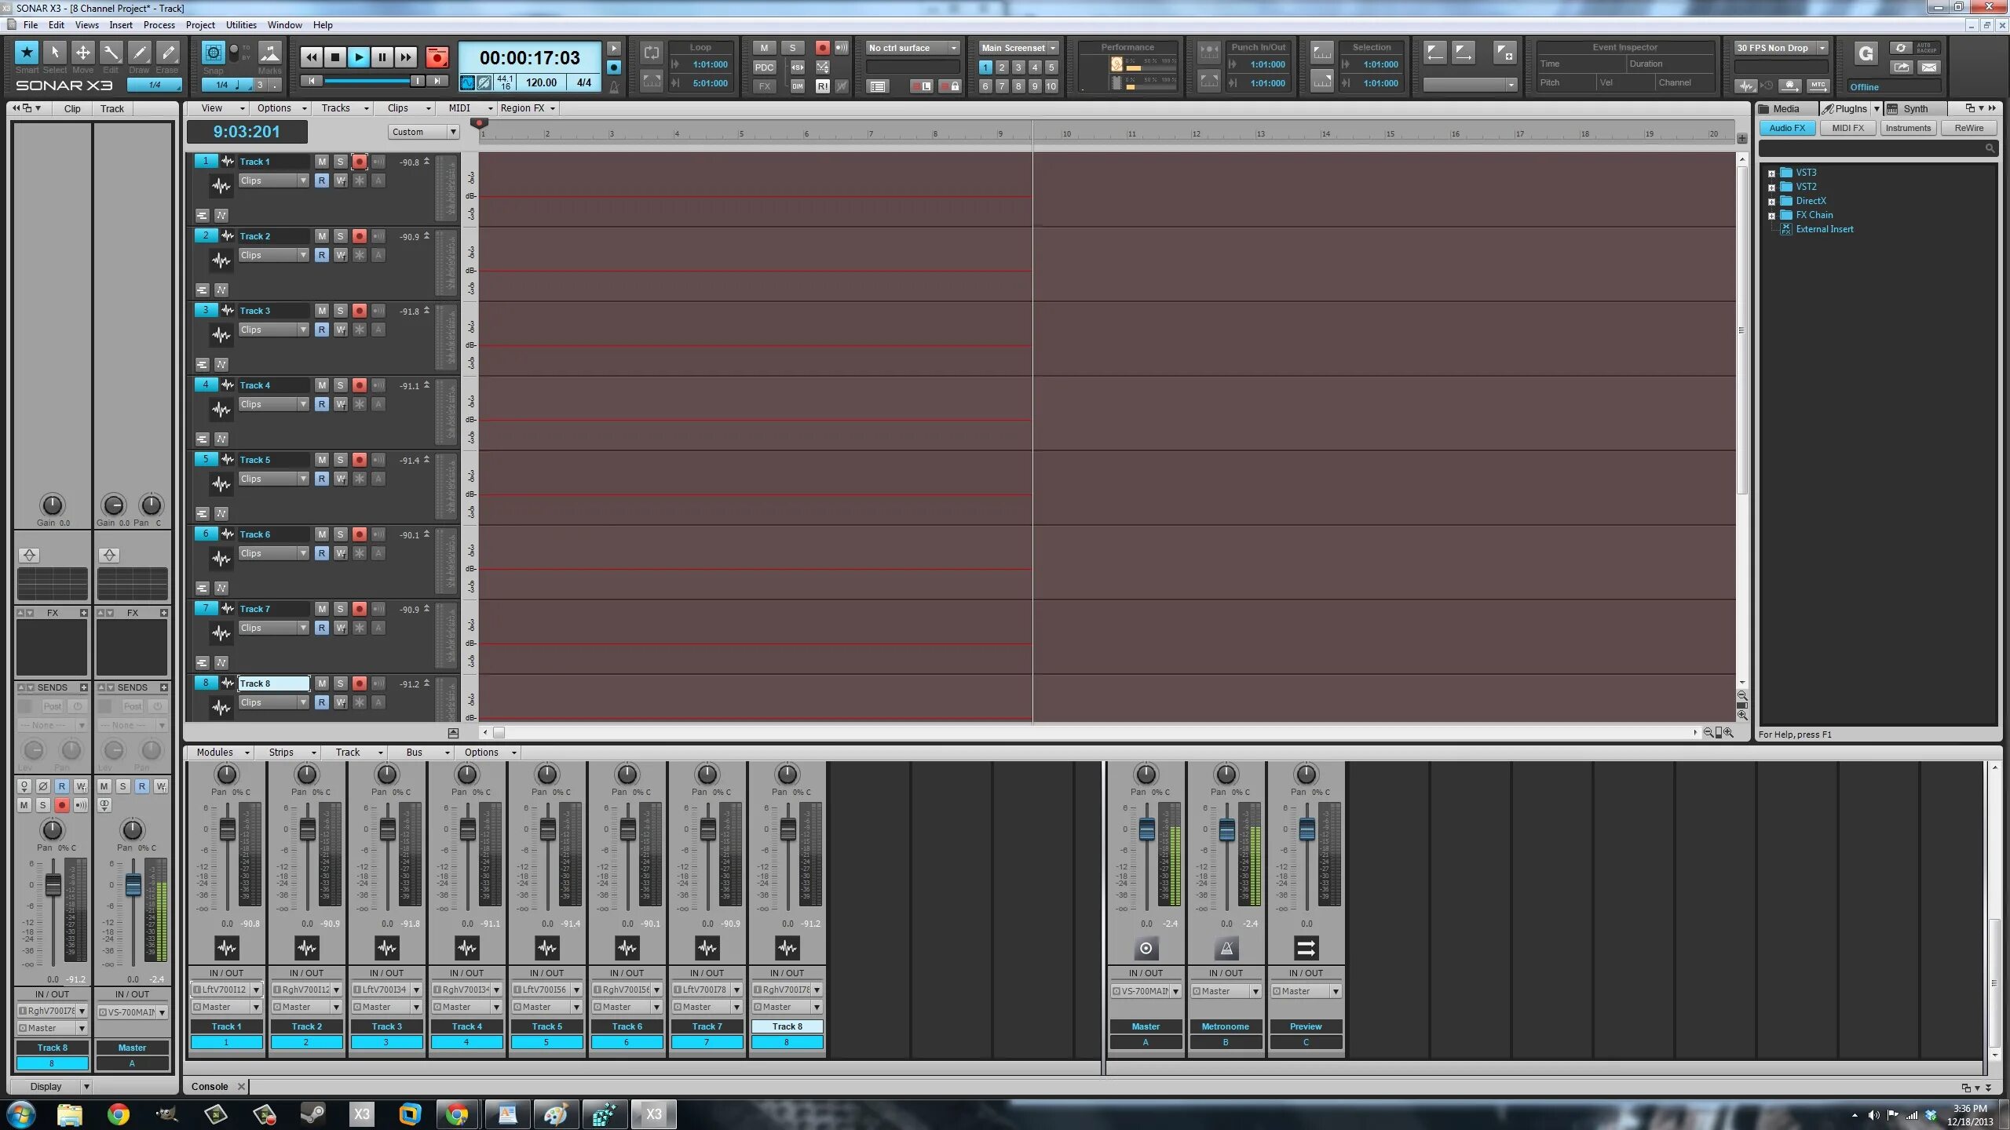The width and height of the screenshot is (2010, 1130).
Task: Click the MIDI FX button
Action: (1847, 128)
